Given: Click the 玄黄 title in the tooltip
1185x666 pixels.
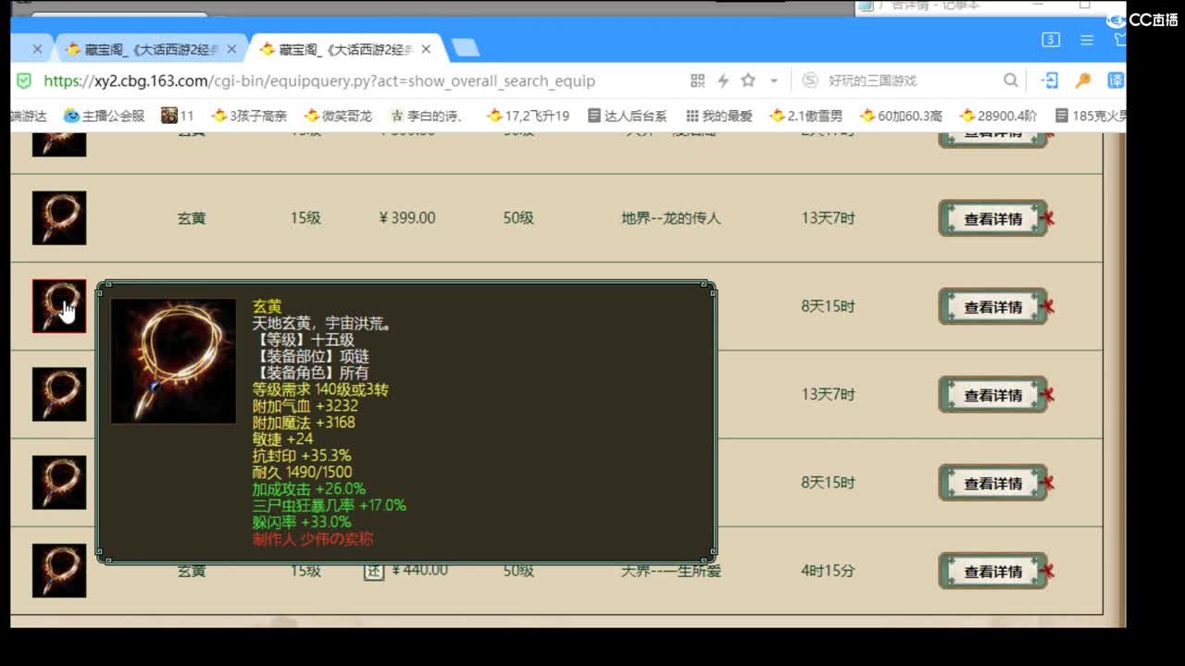Looking at the screenshot, I should coord(267,306).
